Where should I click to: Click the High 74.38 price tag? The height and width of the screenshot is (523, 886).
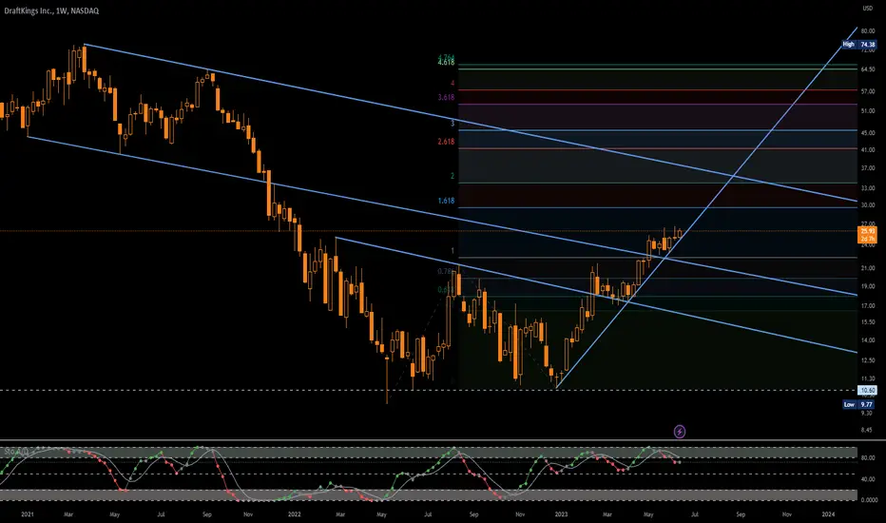858,44
